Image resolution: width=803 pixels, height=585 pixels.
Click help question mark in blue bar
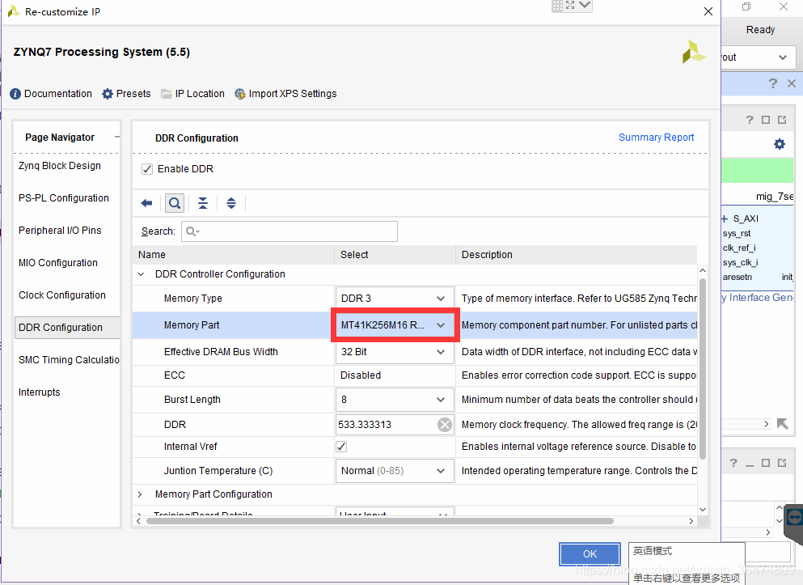(x=773, y=83)
